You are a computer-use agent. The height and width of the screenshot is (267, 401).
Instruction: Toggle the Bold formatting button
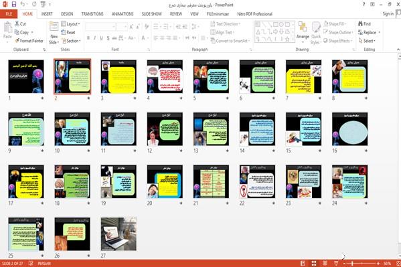pyautogui.click(x=88, y=38)
